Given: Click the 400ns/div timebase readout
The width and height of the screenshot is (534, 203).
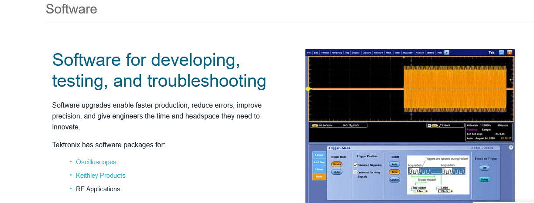Looking at the screenshot, I should pos(473,125).
